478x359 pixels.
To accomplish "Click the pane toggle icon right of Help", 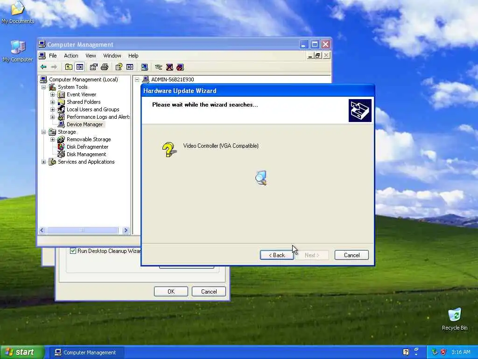I will [x=130, y=67].
